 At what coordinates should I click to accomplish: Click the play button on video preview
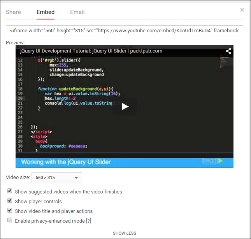tap(125, 106)
